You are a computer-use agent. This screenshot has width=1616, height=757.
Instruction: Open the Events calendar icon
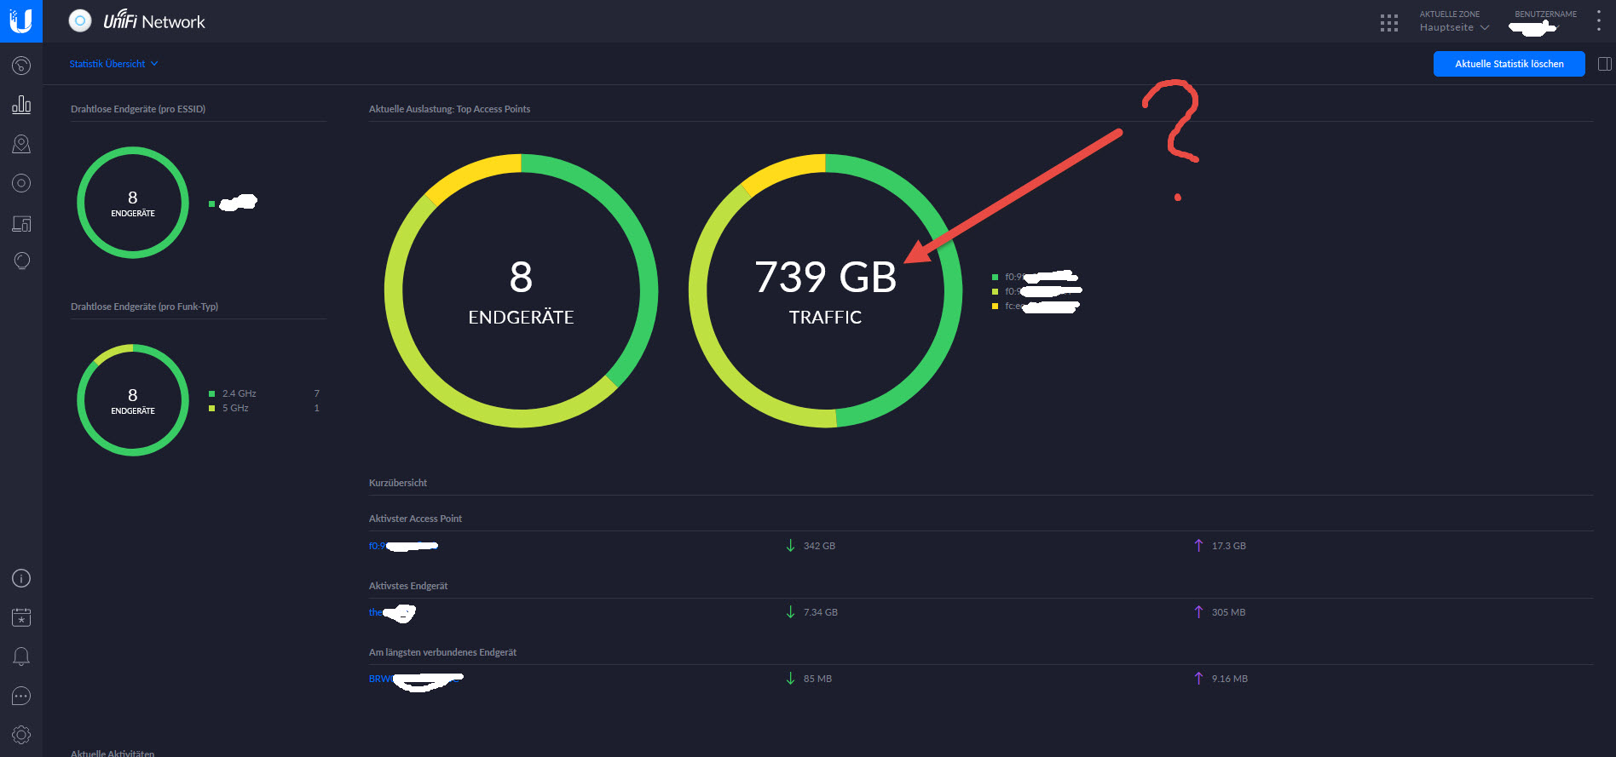click(x=21, y=617)
